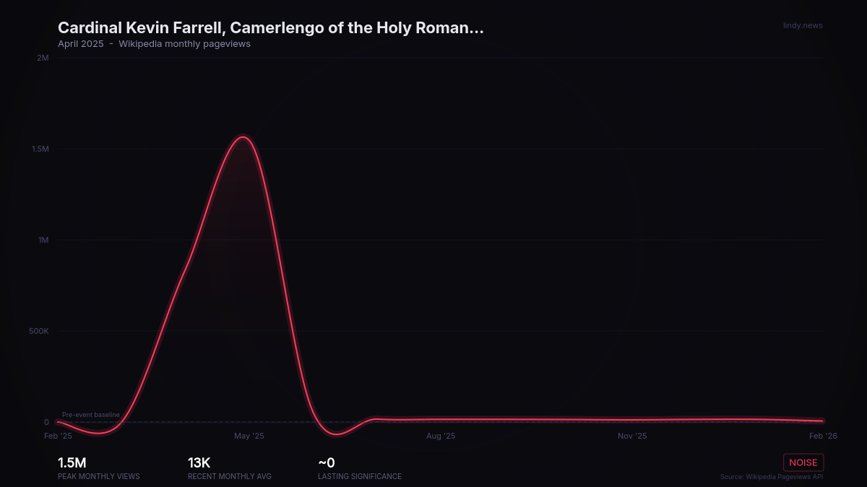The image size is (867, 487).
Task: Click the lindy.news watermark link
Action: (803, 26)
